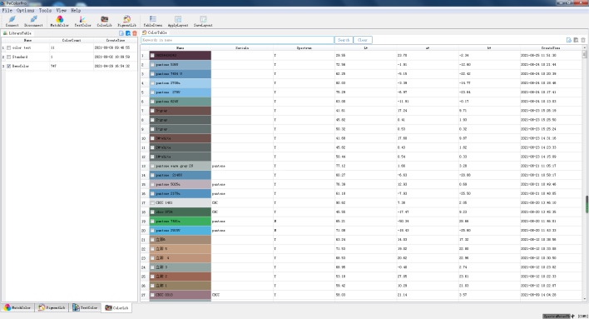This screenshot has width=589, height=319.
Task: Click the Connect toolbar icon
Action: tap(12, 21)
